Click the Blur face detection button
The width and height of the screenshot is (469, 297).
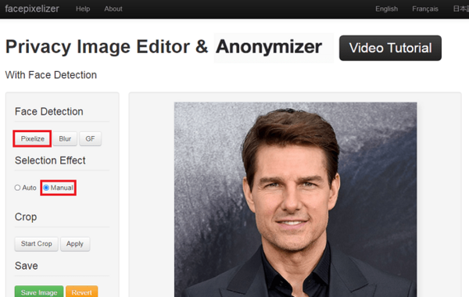click(x=65, y=139)
